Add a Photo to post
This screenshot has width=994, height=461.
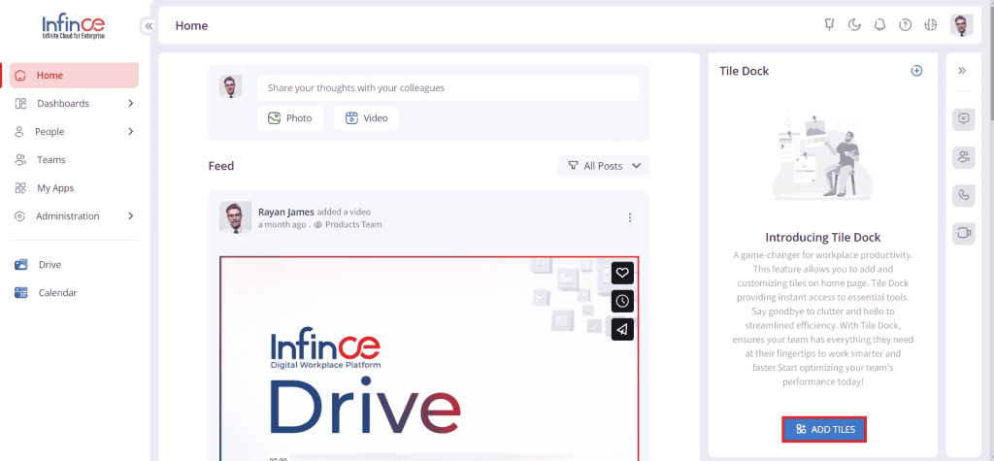[289, 118]
